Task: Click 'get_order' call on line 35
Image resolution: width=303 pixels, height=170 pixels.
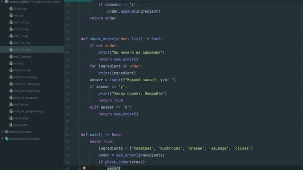Action: 126,155
